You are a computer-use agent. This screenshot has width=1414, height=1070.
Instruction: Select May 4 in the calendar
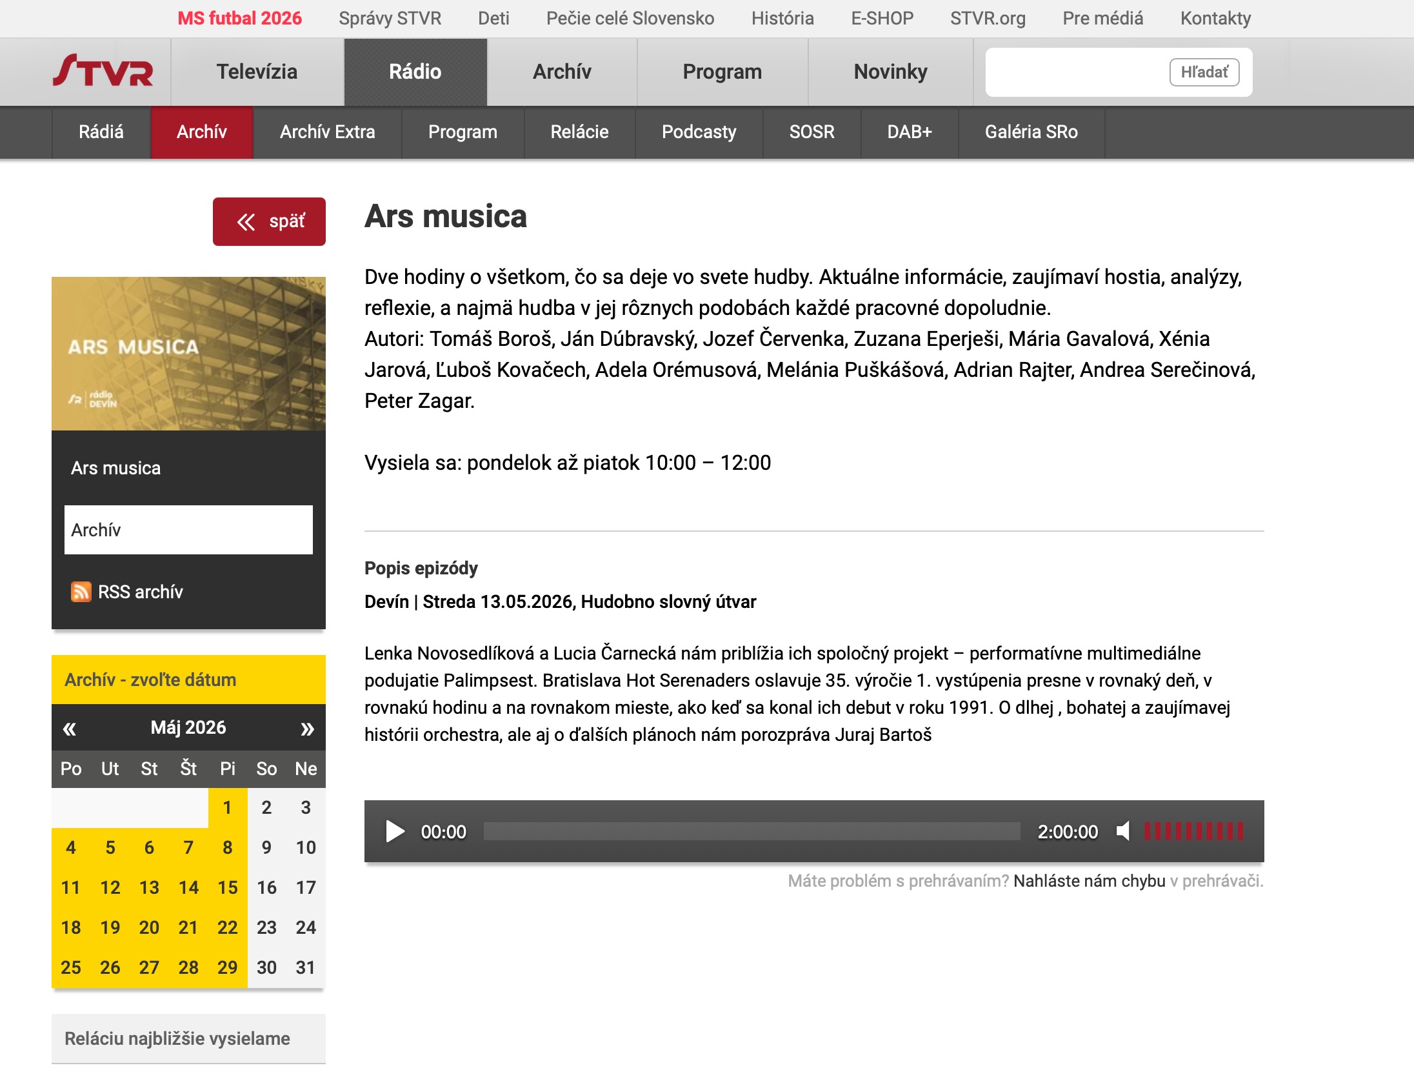point(71,847)
